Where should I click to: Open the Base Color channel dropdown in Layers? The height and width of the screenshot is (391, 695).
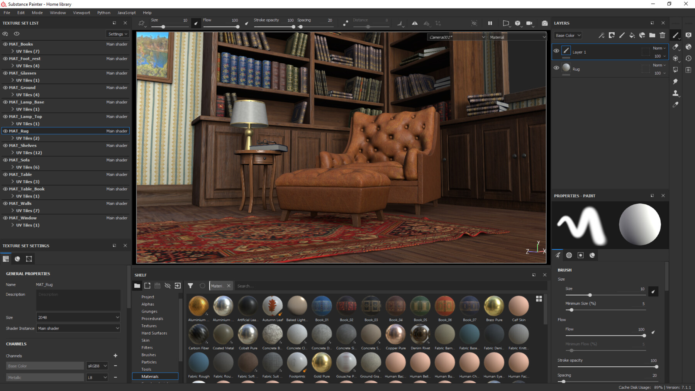tap(567, 35)
